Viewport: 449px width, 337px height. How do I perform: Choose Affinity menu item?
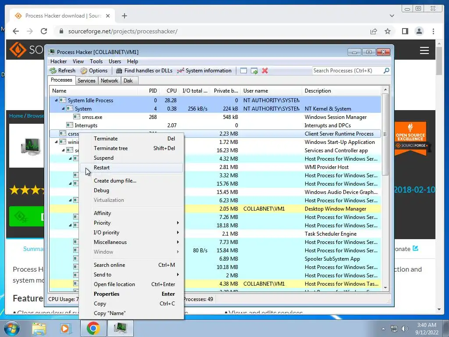(131, 213)
